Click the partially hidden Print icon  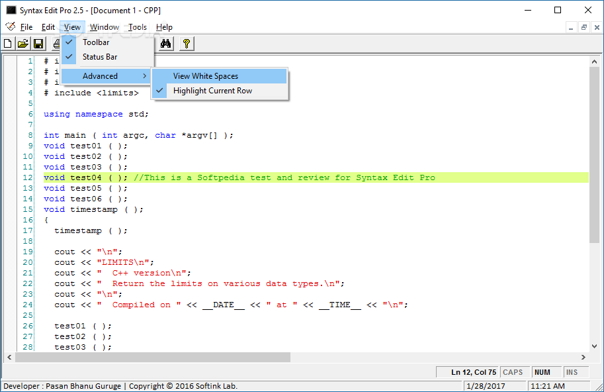57,44
